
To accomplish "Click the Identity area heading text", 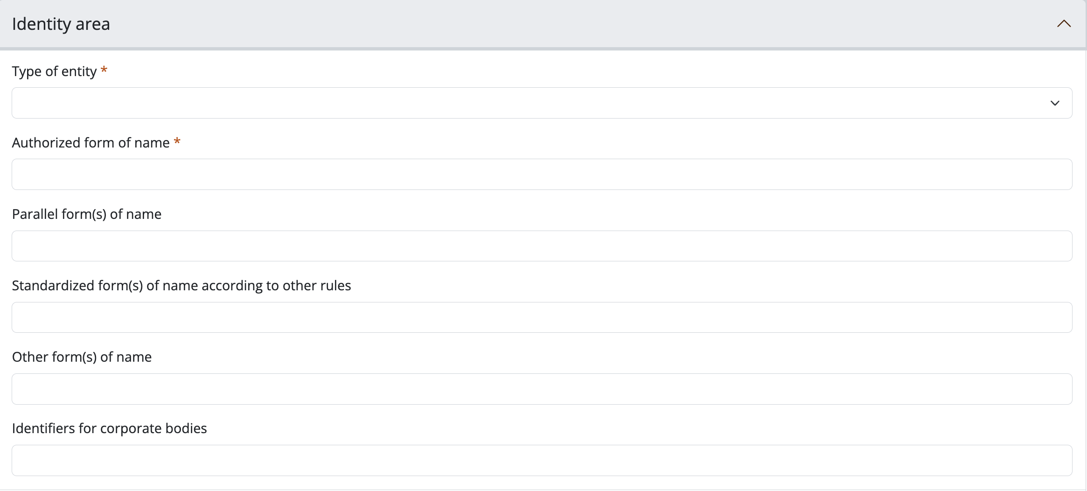I will [x=61, y=24].
